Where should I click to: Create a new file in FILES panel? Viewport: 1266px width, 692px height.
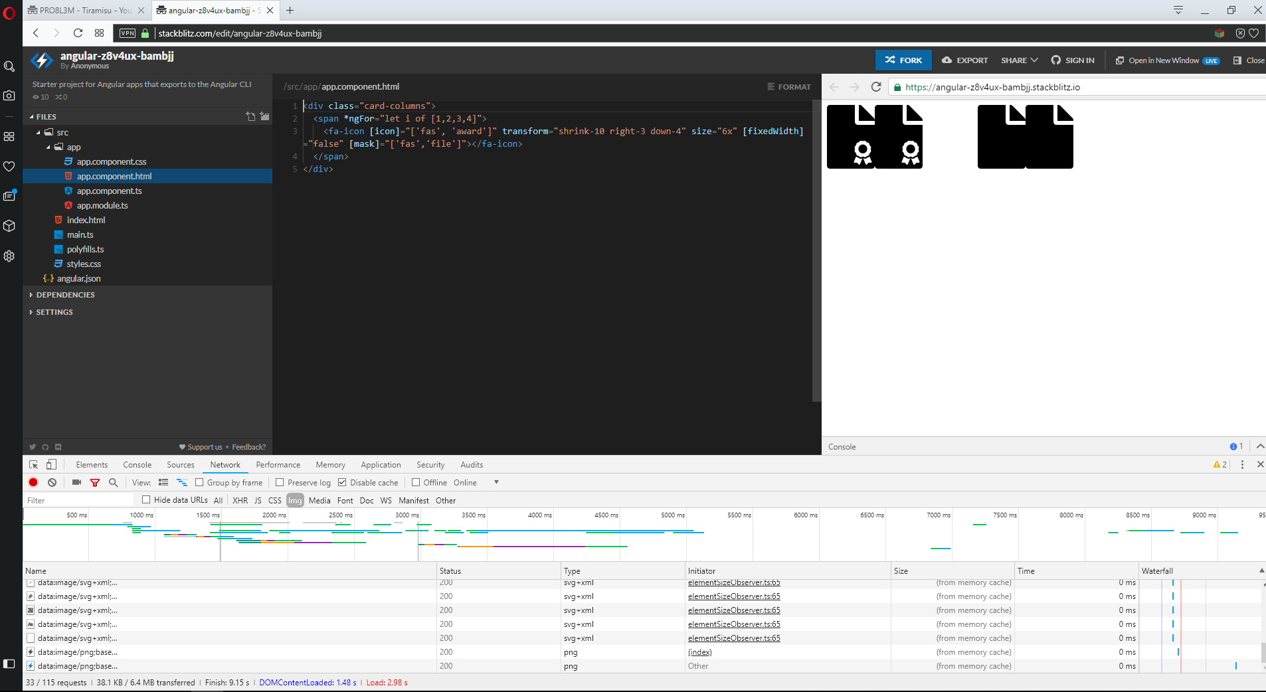250,116
